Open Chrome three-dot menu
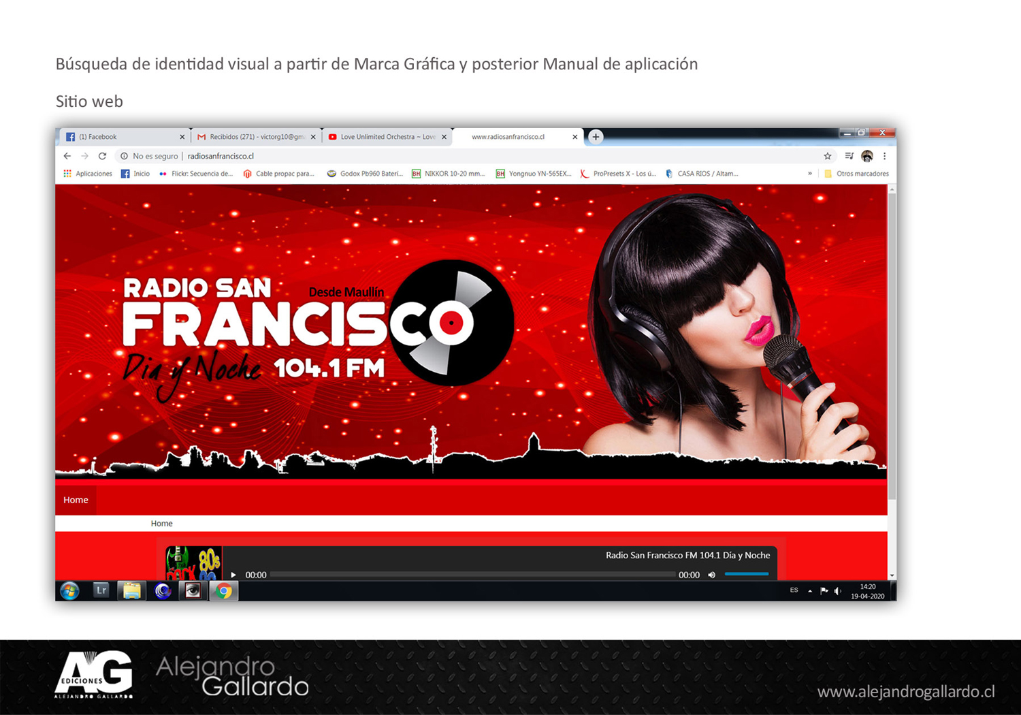 pyautogui.click(x=884, y=156)
